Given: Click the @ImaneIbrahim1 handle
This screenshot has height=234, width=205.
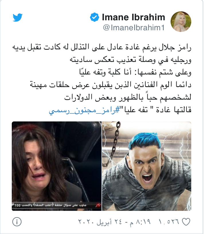Looking at the screenshot, I should point(134,28).
